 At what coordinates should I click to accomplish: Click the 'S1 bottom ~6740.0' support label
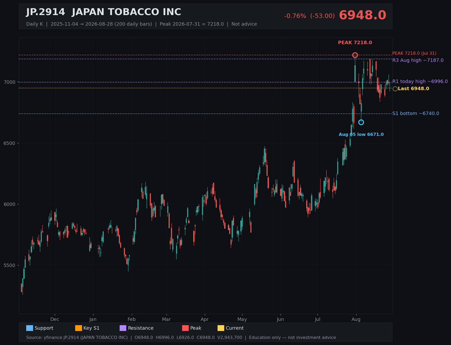click(416, 113)
